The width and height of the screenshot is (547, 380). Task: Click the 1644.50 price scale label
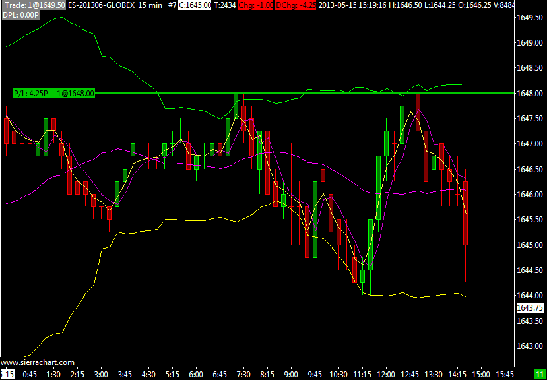click(531, 270)
